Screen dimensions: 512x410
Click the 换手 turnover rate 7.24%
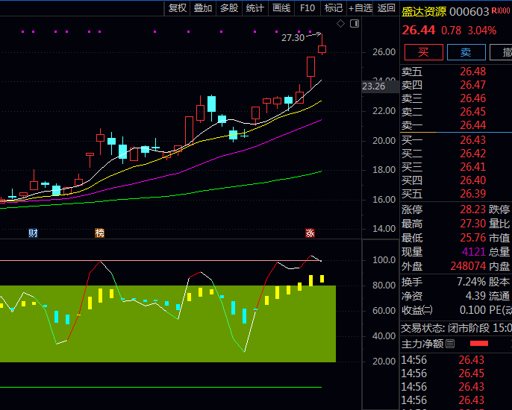point(471,282)
